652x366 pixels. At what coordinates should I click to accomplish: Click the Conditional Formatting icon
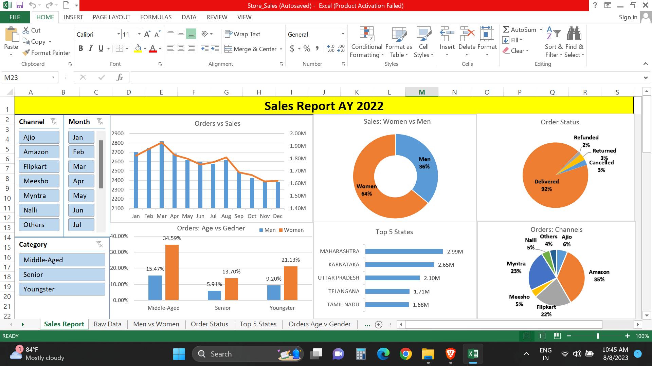coord(367,34)
